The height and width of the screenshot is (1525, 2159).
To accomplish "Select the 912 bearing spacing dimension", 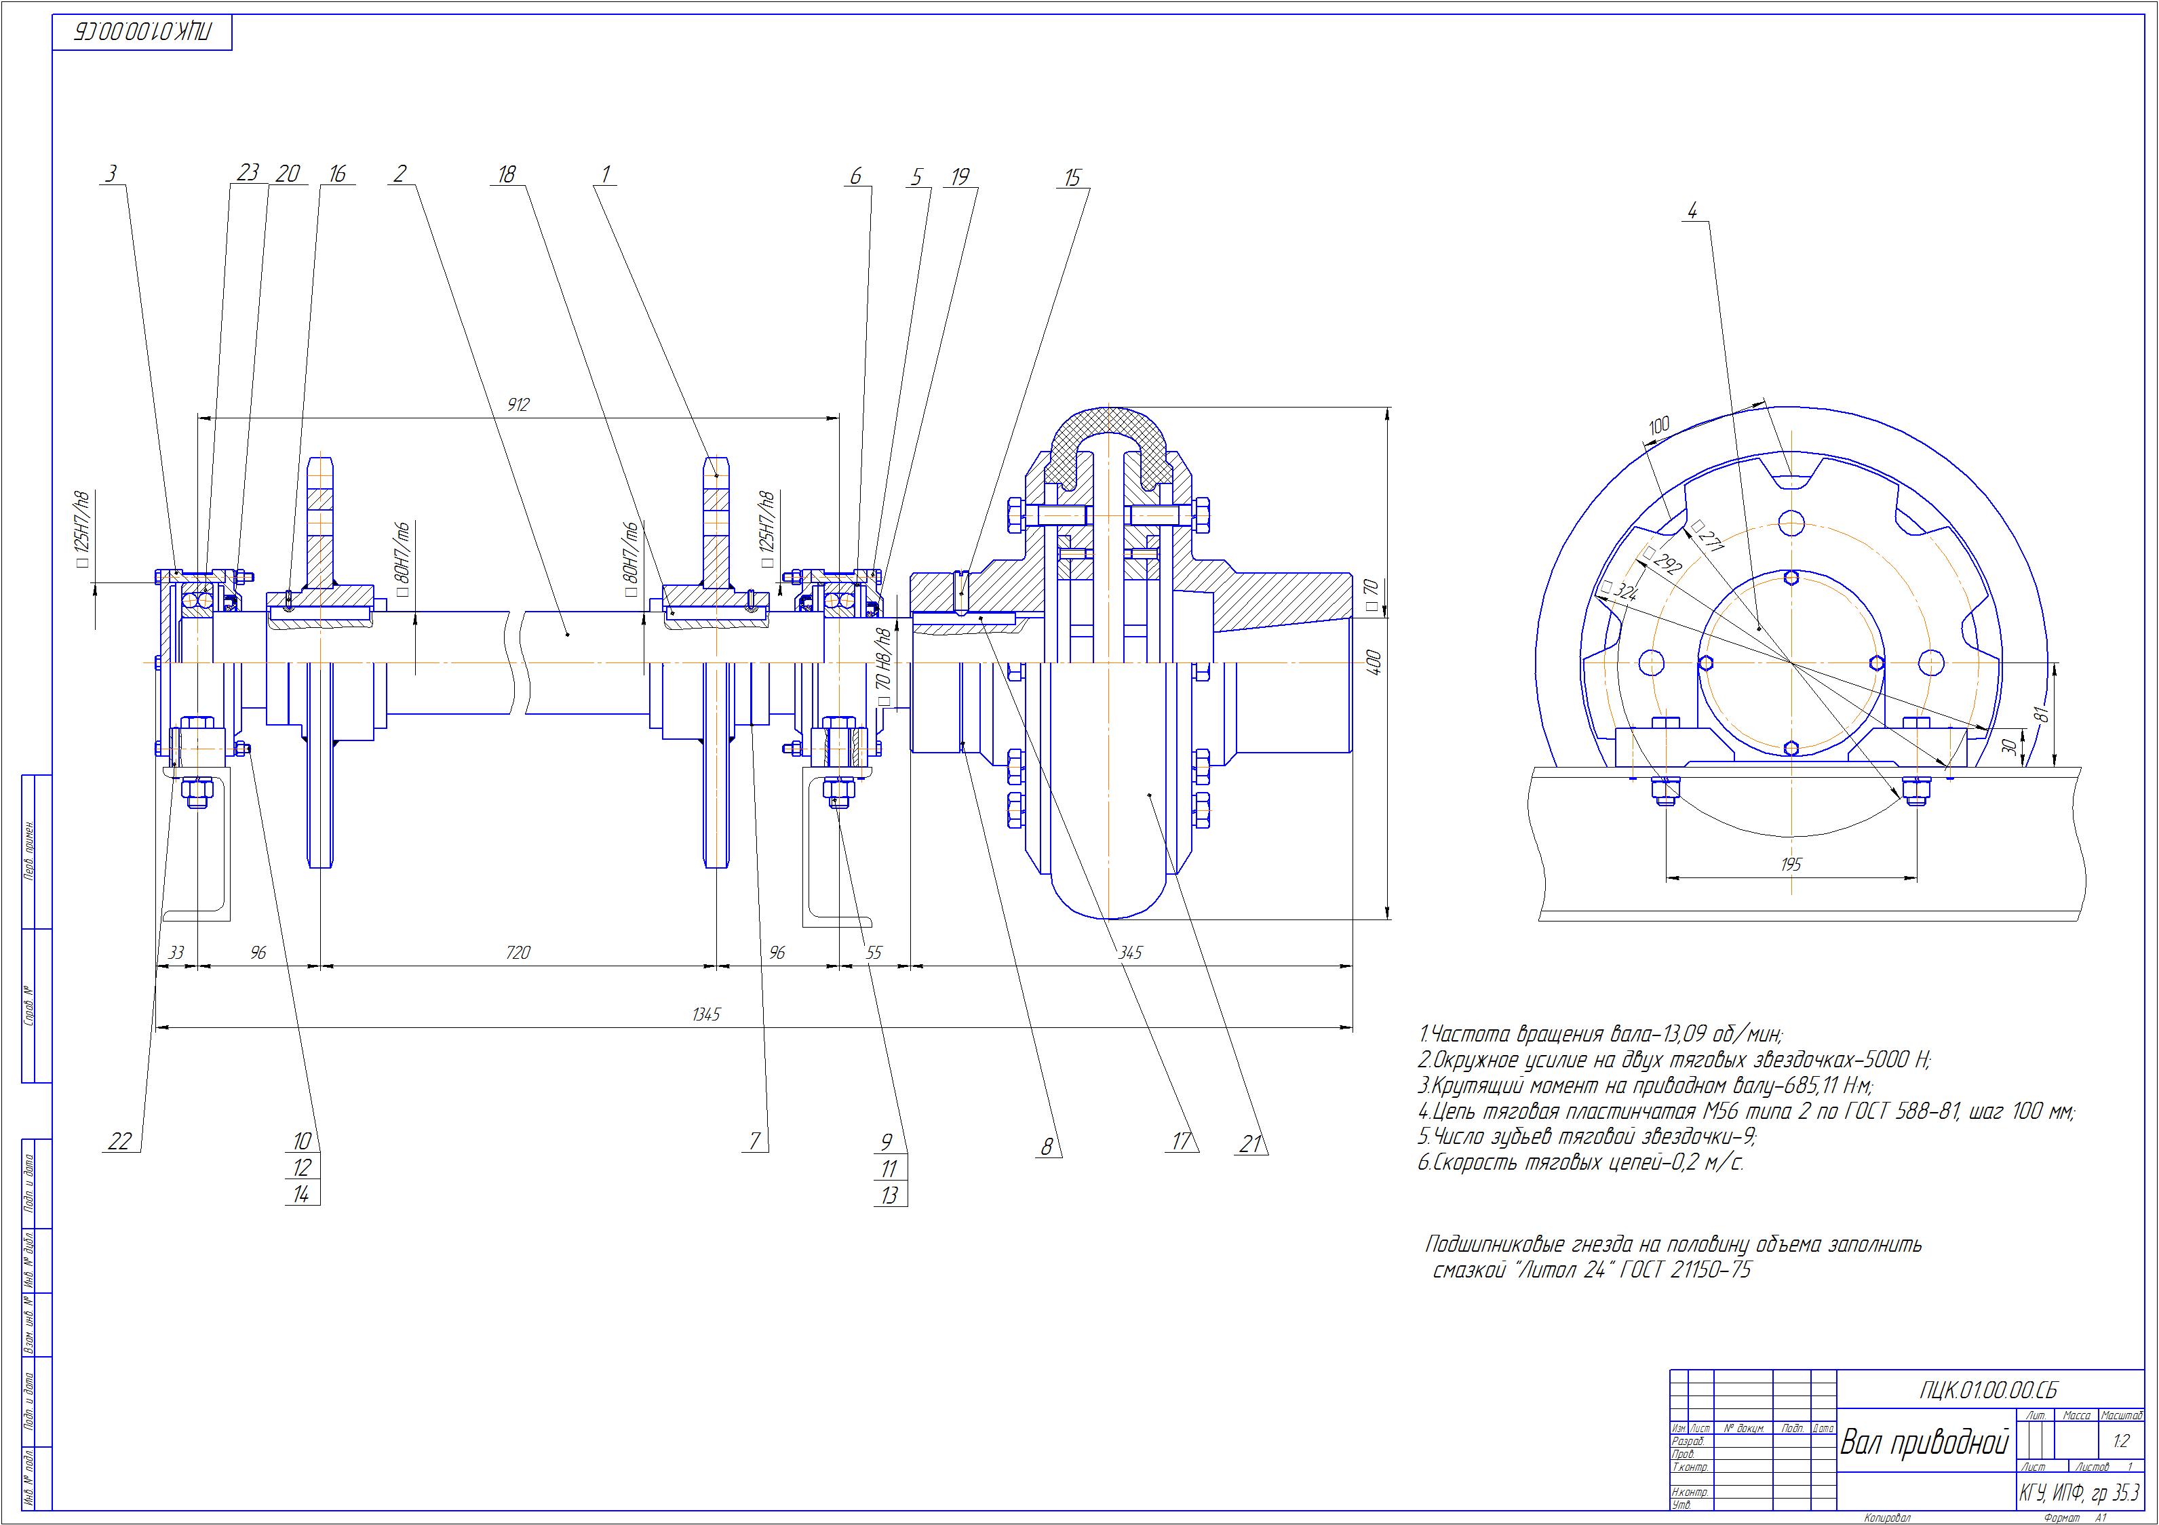I will (518, 405).
